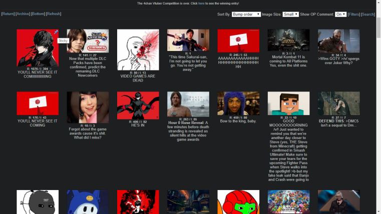381x214 pixels.
Task: Open the Search link
Action: (x=368, y=14)
